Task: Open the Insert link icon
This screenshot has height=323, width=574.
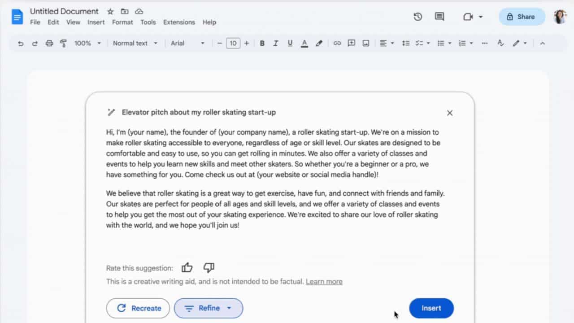Action: click(337, 43)
